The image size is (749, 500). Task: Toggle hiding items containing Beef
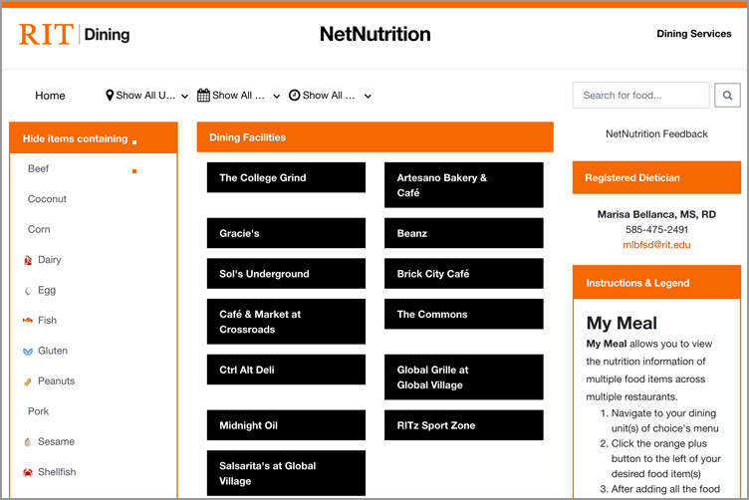(39, 169)
